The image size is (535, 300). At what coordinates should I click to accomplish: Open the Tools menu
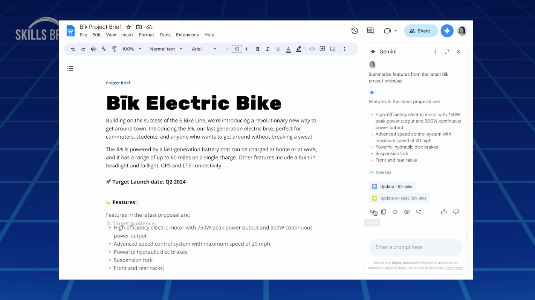point(165,35)
